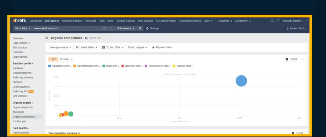Toggle the keap.com checkbox

tap(104, 66)
